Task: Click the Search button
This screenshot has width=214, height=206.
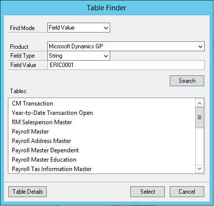Action: click(x=187, y=81)
